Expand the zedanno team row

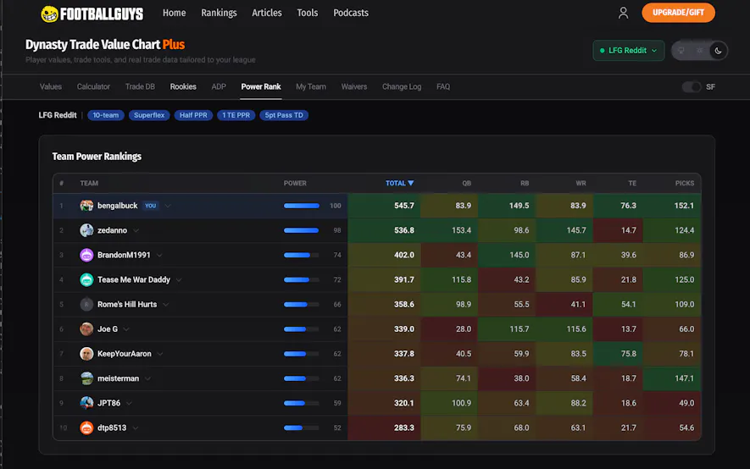[136, 230]
